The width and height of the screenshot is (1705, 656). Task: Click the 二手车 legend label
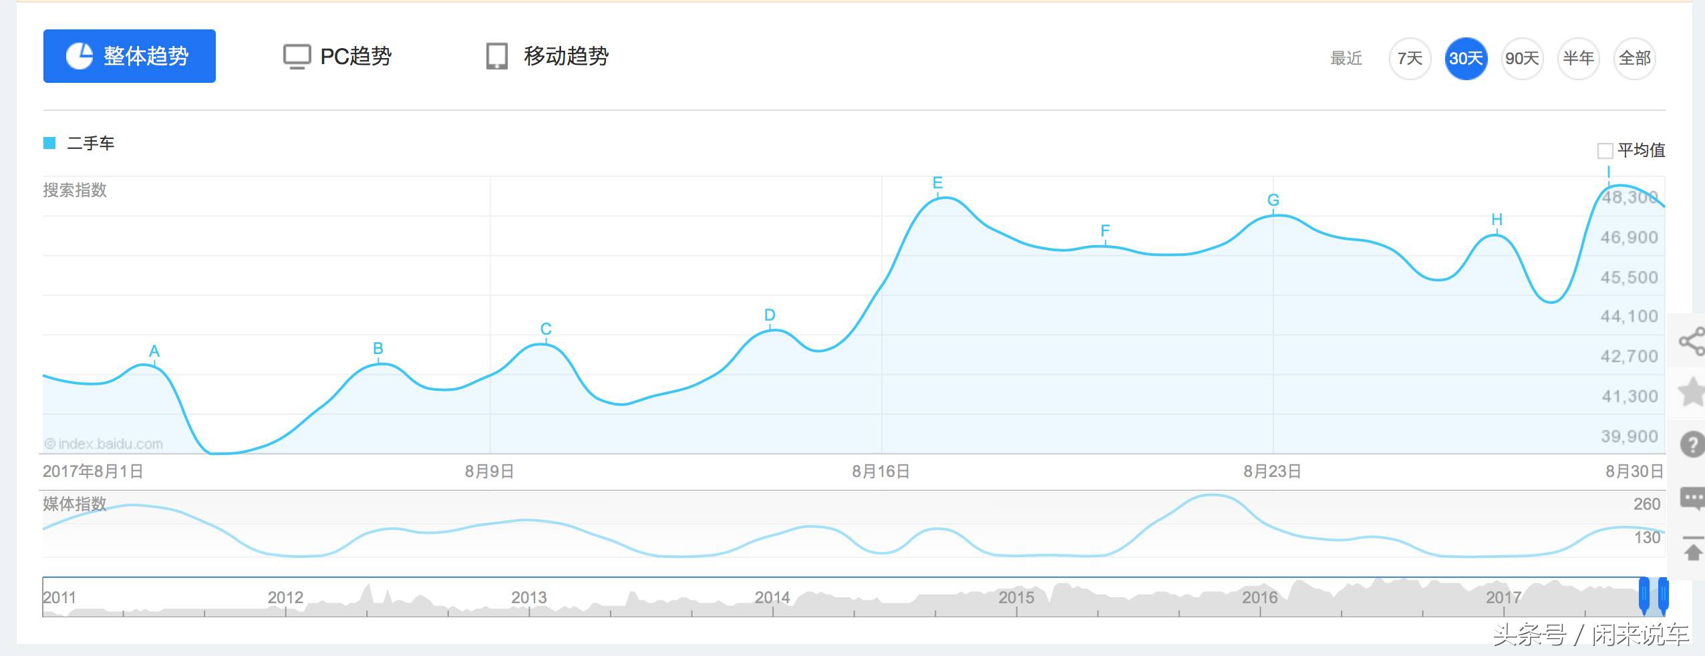(x=91, y=143)
